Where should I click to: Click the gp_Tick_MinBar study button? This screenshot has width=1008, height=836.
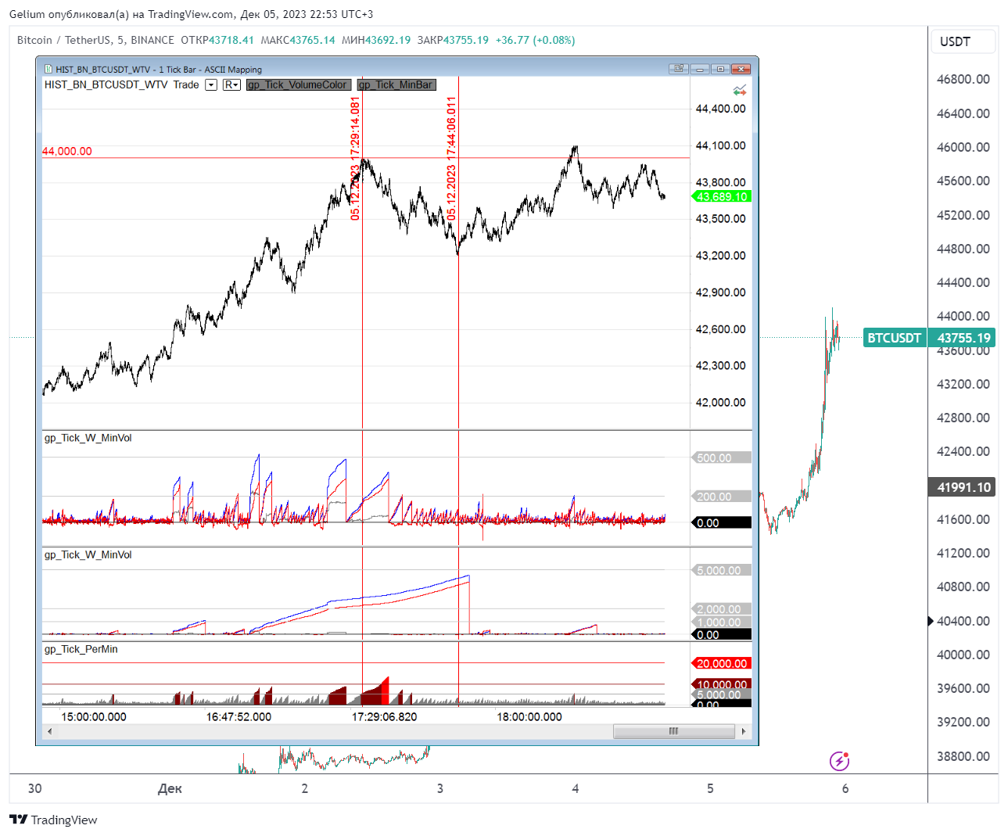(x=396, y=84)
